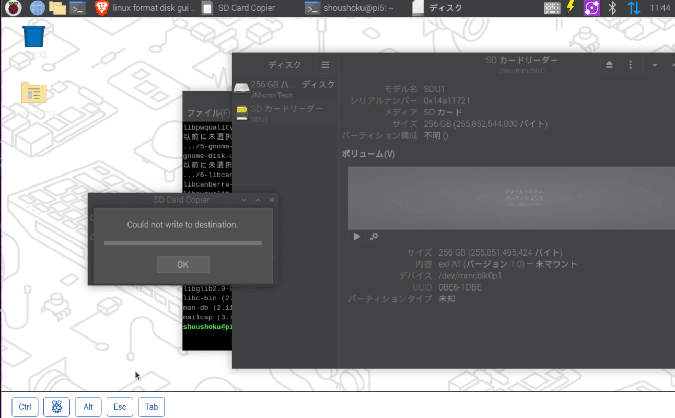Expand the Disks window down-chevron control
This screenshot has height=418, width=675.
pos(654,65)
